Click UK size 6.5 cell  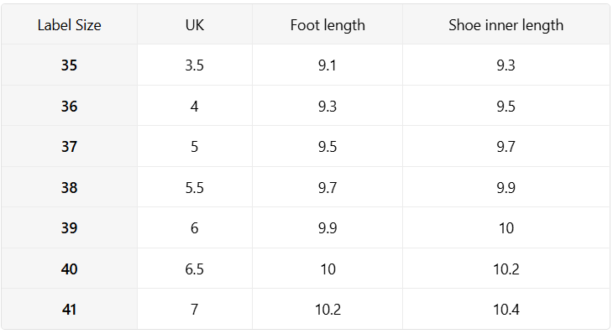pos(195,269)
